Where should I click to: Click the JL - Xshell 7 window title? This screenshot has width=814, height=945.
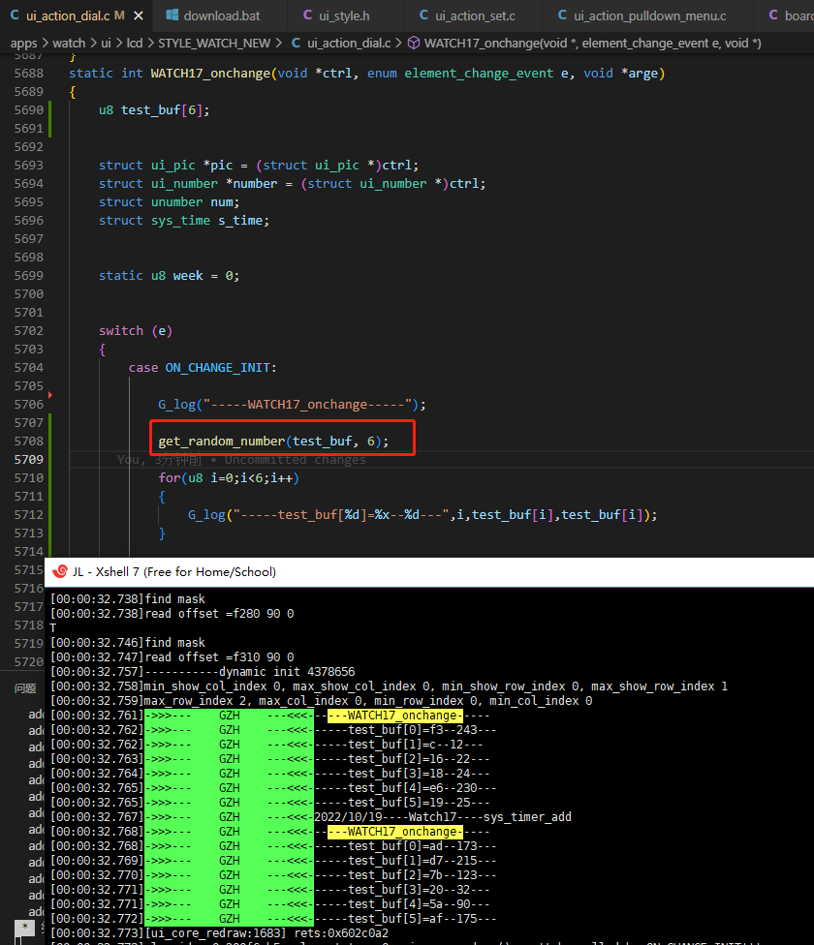[x=174, y=572]
